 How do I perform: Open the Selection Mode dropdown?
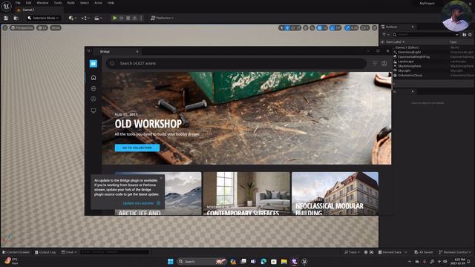click(x=43, y=18)
